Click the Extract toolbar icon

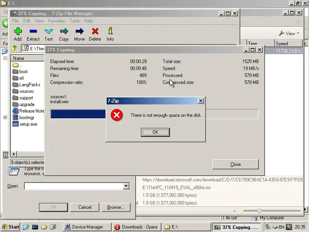point(33,34)
